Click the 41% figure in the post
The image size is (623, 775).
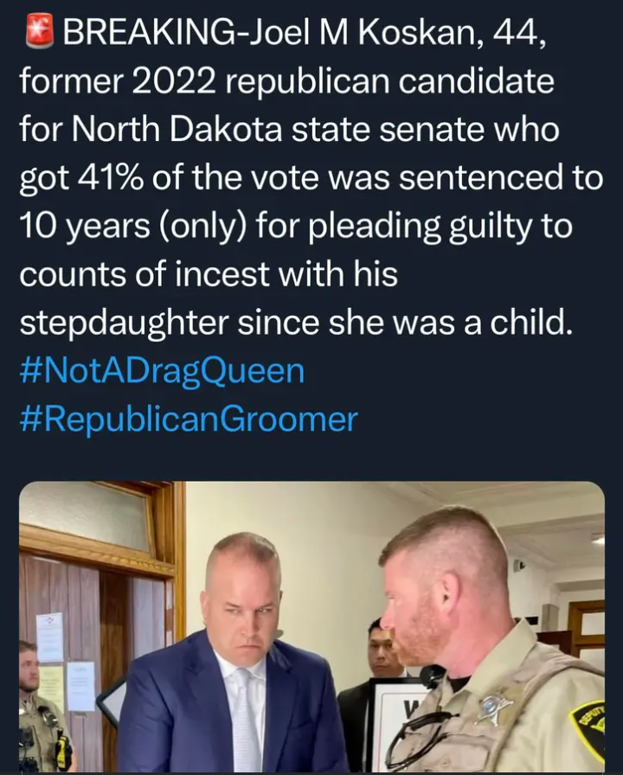pos(110,178)
